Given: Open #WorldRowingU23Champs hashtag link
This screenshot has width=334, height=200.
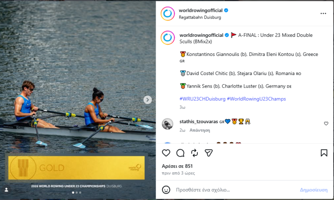Looking at the screenshot, I should (257, 99).
